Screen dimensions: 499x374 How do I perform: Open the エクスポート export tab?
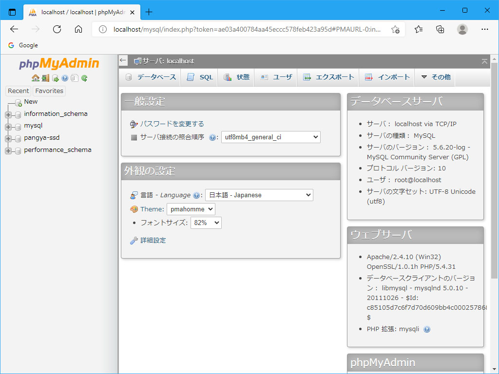tap(328, 77)
